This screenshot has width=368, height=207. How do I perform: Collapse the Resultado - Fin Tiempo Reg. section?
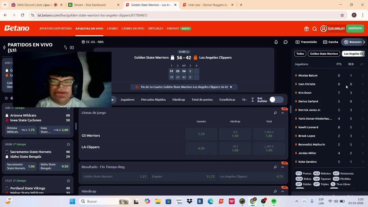pos(282,167)
